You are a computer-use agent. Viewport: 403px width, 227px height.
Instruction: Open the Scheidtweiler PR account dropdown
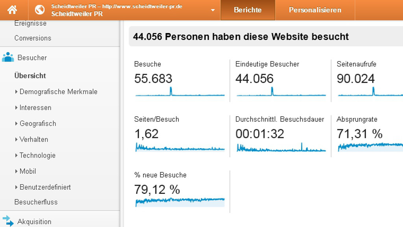[x=213, y=10]
